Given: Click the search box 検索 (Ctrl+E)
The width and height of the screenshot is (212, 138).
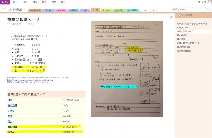Looking at the screenshot, I should [189, 10].
